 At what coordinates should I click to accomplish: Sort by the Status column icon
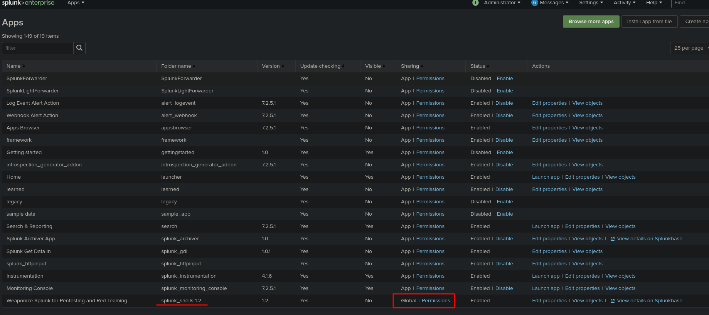coord(488,66)
